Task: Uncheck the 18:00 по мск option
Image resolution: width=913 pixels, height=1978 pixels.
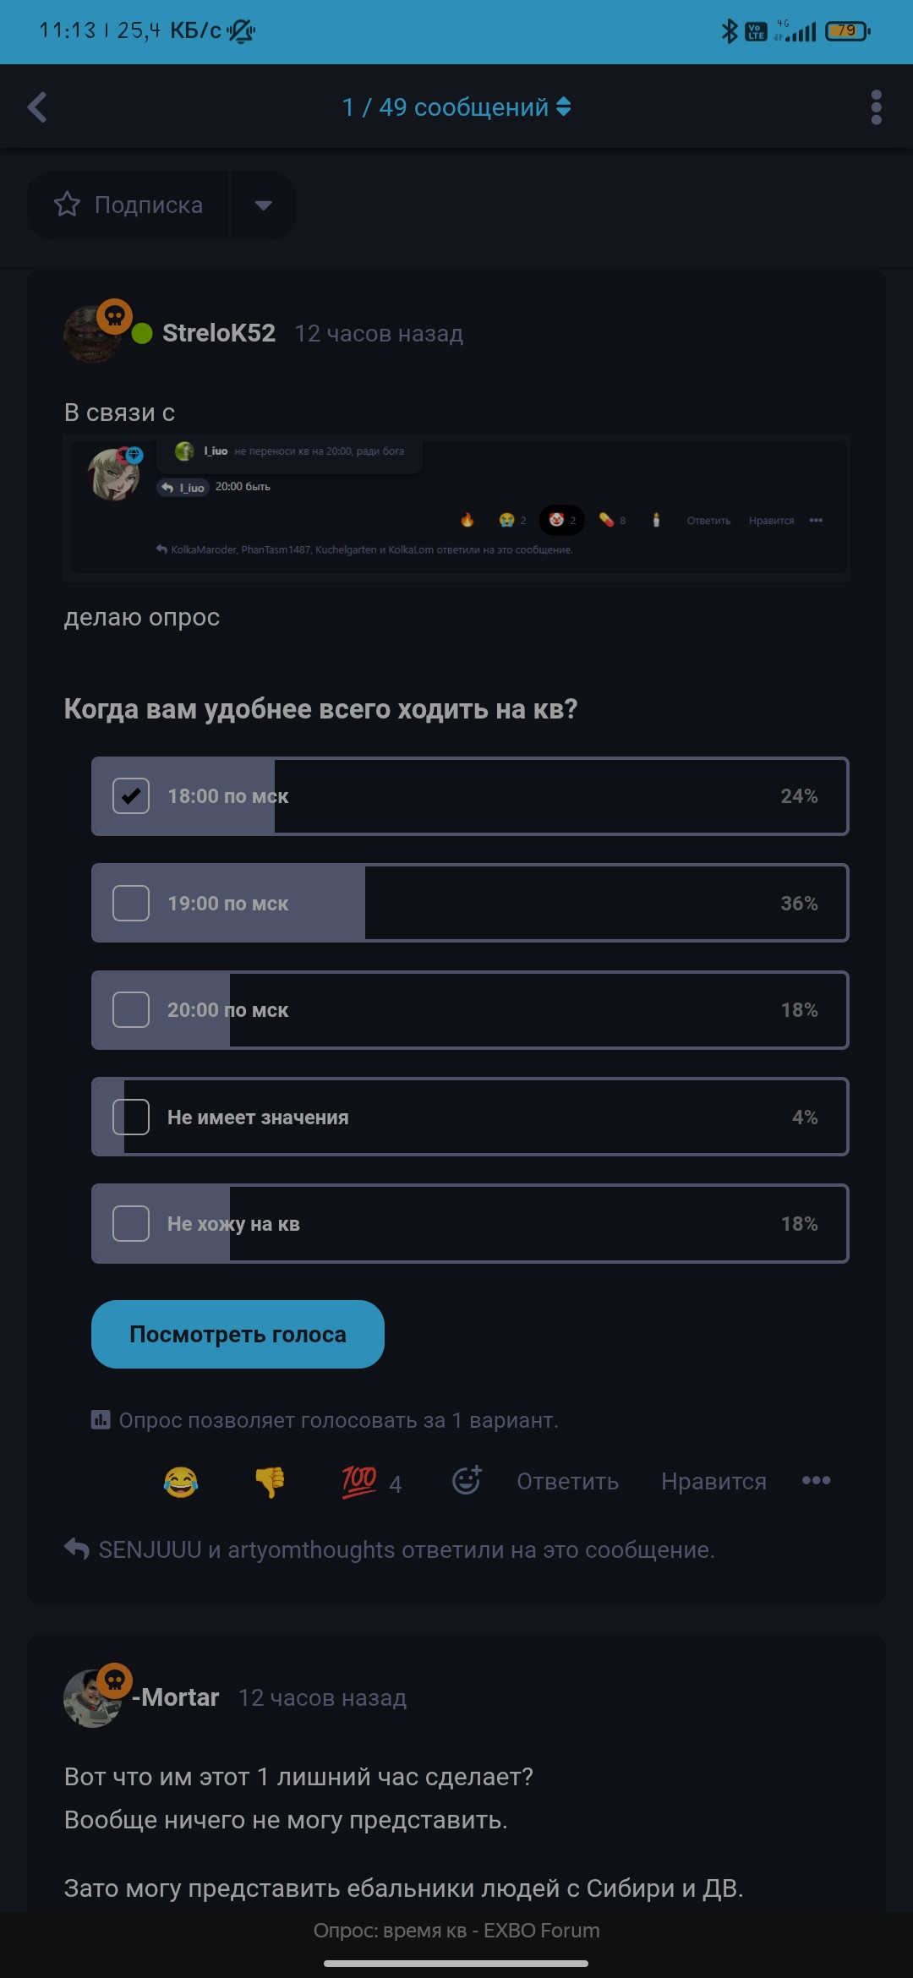Action: (x=131, y=796)
